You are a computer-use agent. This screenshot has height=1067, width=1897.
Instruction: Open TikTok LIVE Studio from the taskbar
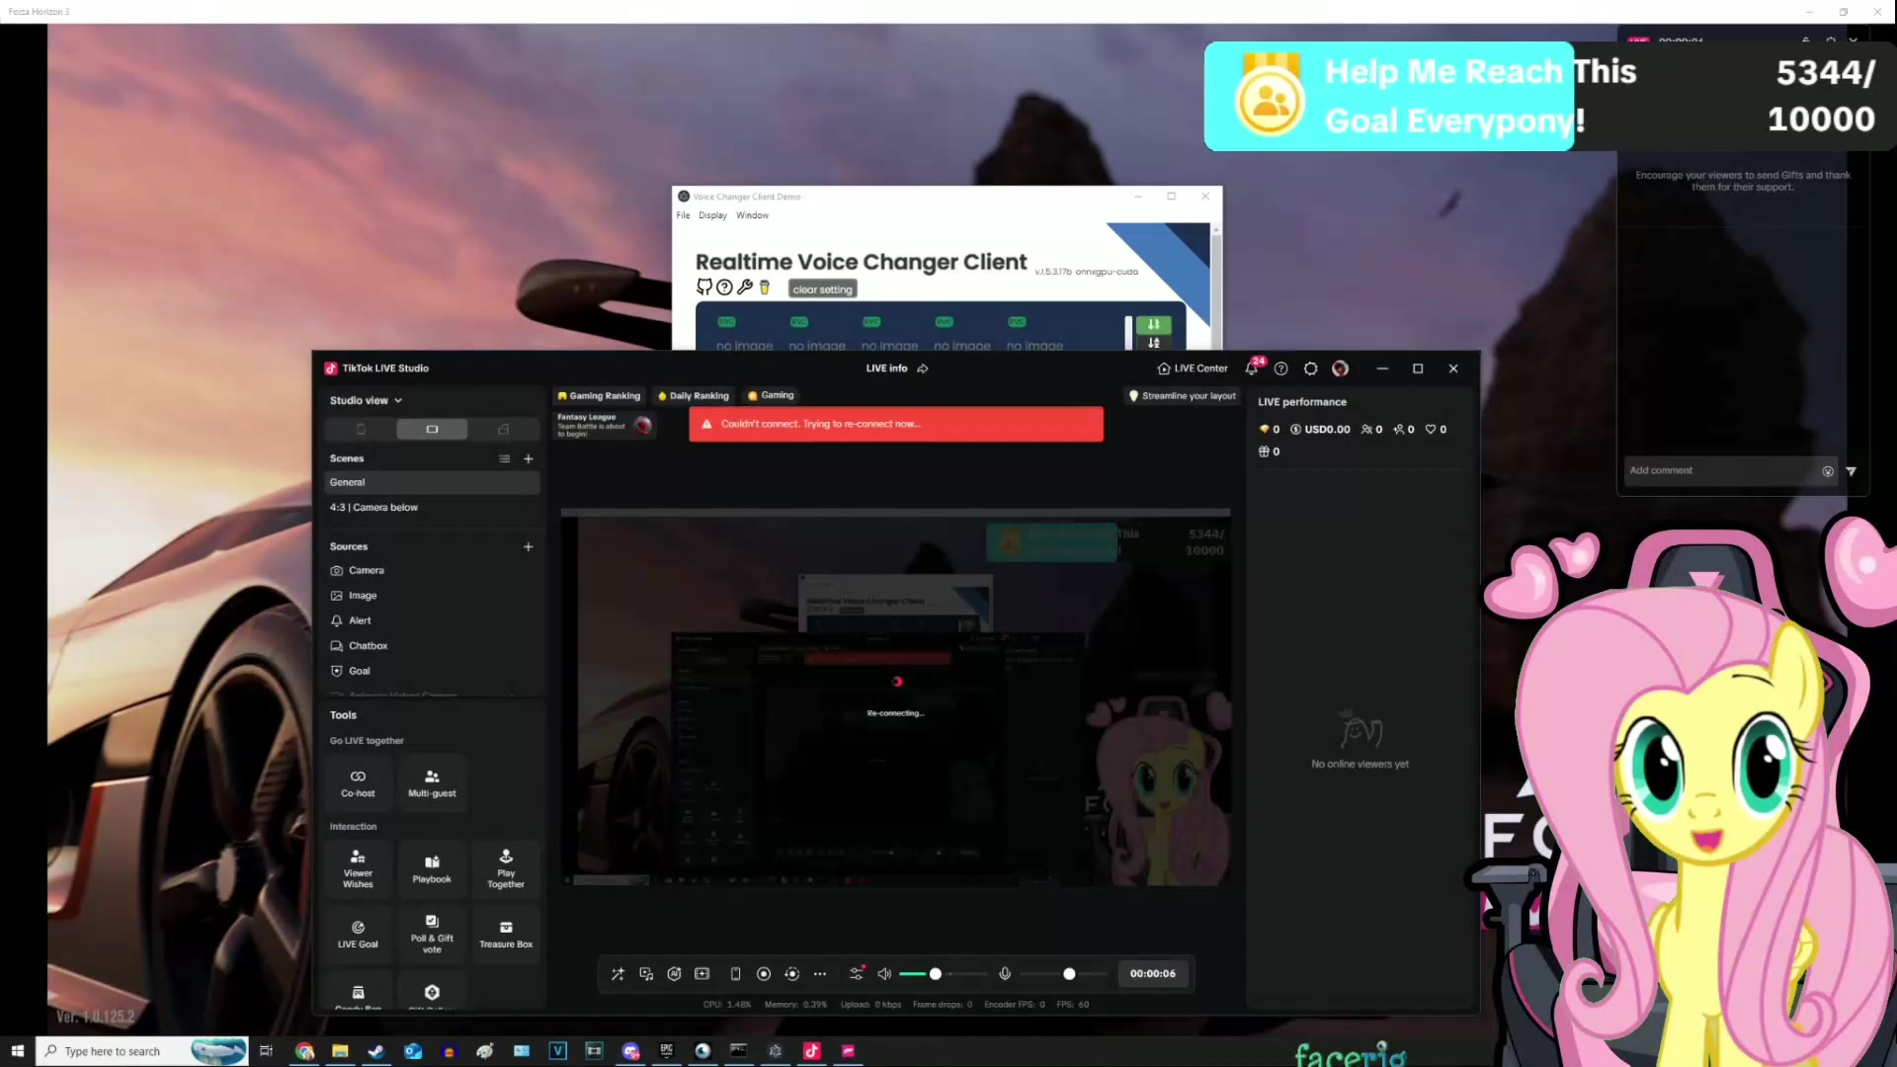tap(811, 1051)
